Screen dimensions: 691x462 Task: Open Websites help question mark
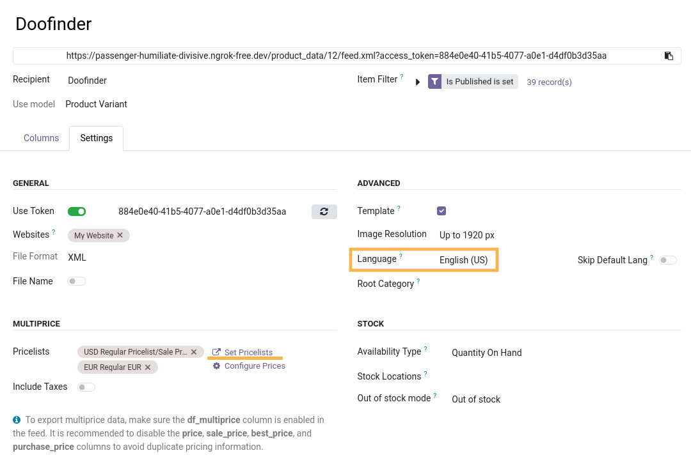click(x=54, y=231)
